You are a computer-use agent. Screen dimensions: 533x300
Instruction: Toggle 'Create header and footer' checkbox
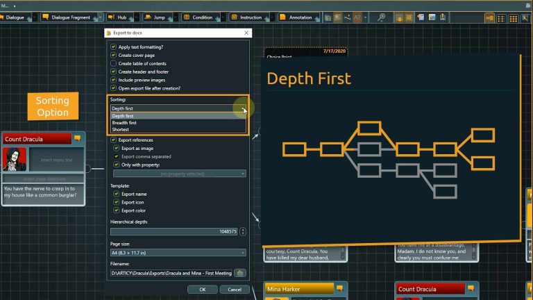(113, 72)
